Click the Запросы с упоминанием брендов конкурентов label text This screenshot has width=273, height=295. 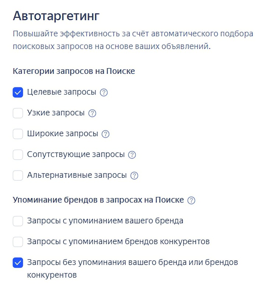point(118,242)
